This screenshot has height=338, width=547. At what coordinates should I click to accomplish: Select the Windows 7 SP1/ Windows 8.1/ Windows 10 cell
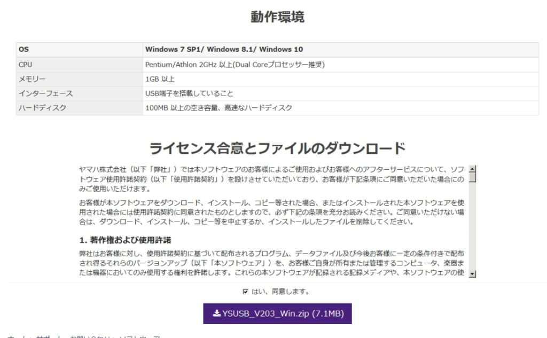pyautogui.click(x=341, y=50)
